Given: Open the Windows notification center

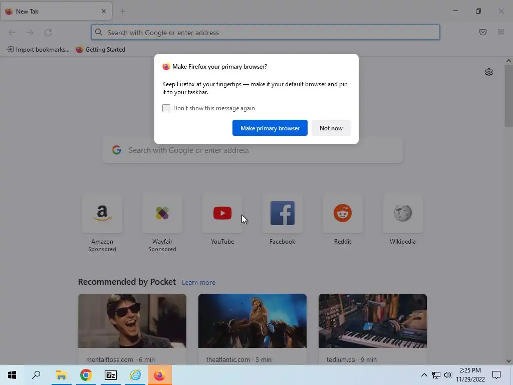Looking at the screenshot, I should point(496,375).
